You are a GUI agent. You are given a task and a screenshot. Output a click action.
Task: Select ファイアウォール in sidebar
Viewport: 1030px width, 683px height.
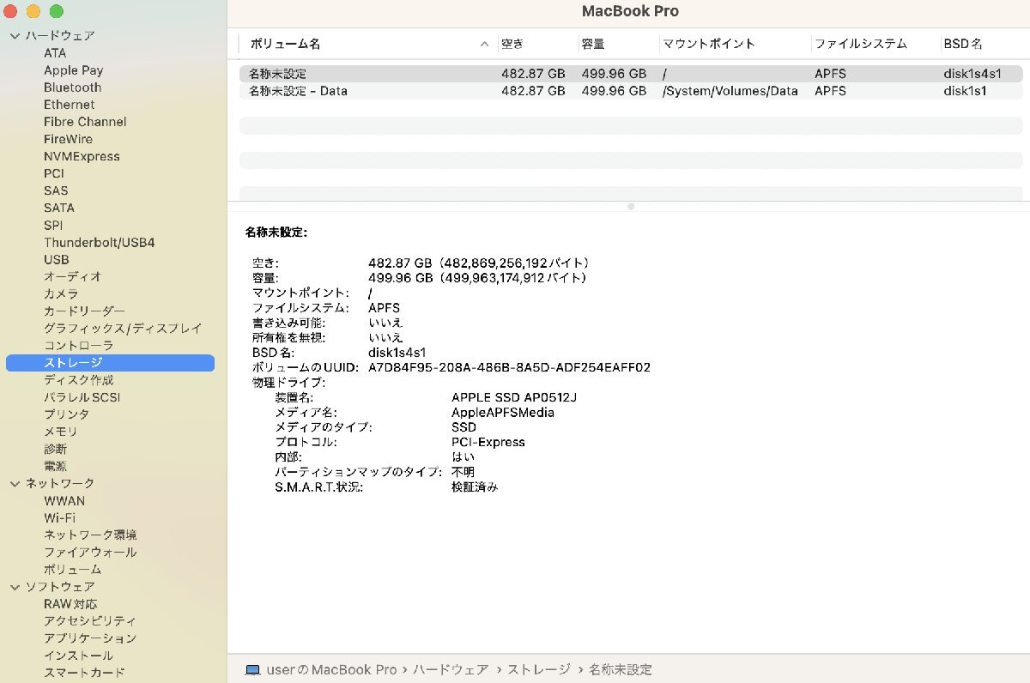(90, 553)
